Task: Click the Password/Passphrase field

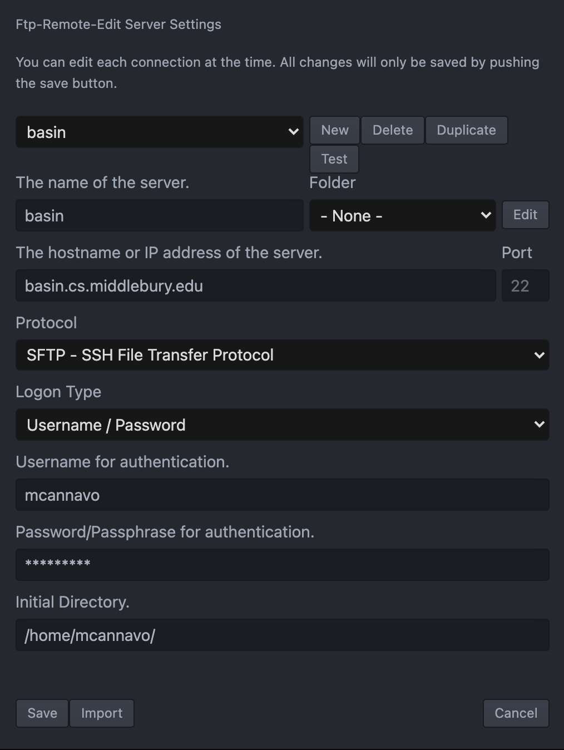Action: pyautogui.click(x=283, y=564)
